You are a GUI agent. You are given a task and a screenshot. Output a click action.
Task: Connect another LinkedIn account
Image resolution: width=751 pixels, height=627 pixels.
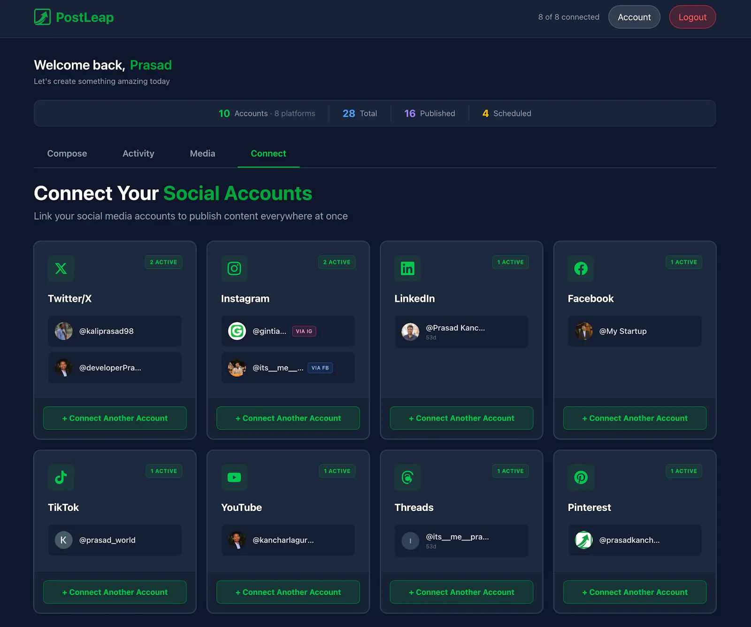(x=461, y=418)
